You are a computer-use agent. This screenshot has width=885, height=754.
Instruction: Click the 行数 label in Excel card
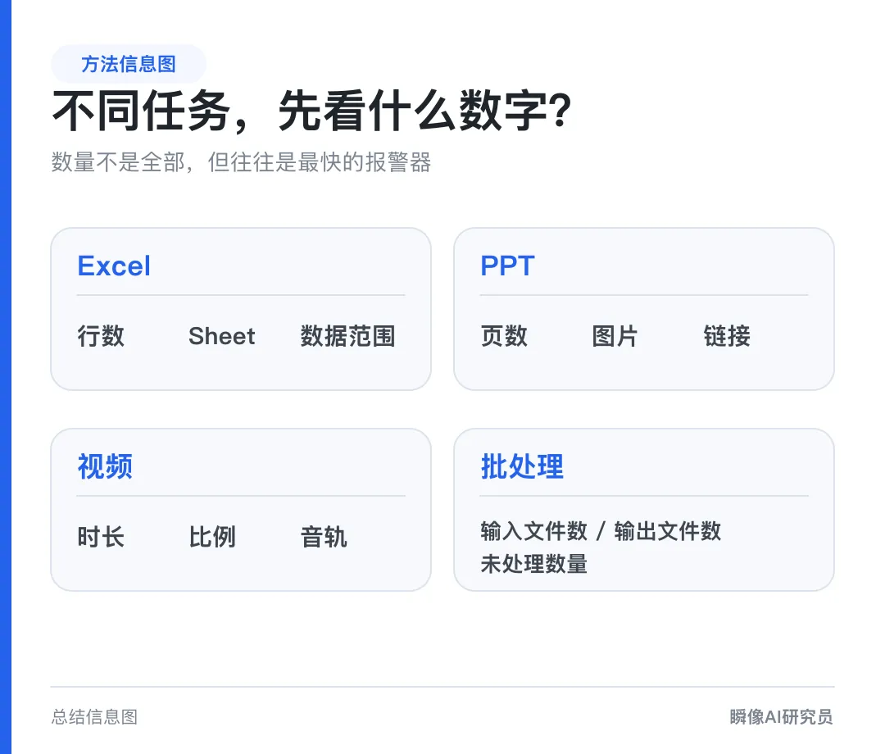click(101, 336)
